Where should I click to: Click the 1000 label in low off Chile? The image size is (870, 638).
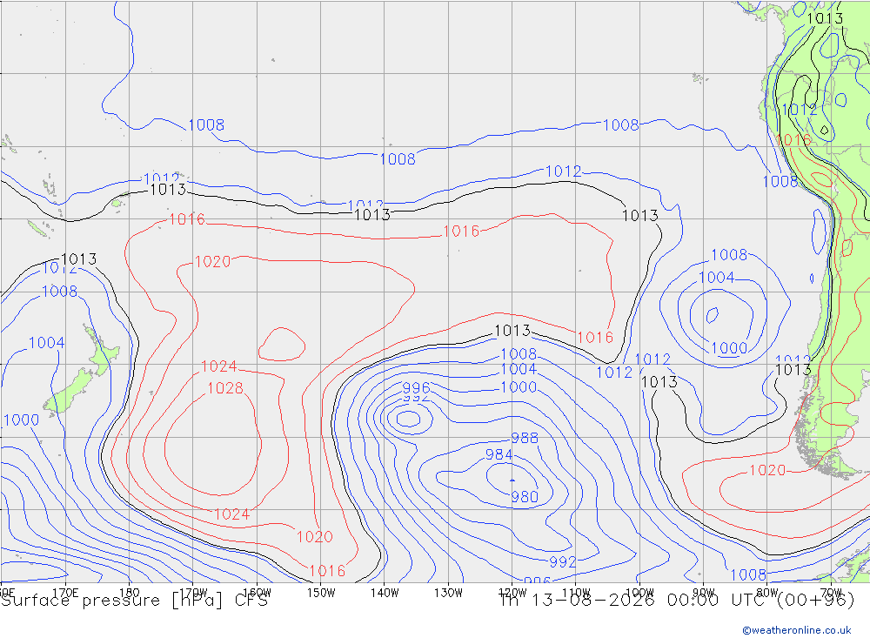tap(729, 348)
